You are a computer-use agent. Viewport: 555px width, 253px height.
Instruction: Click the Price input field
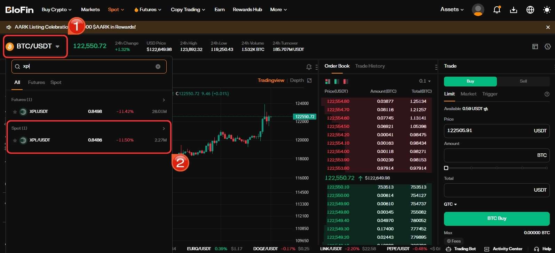click(487, 131)
